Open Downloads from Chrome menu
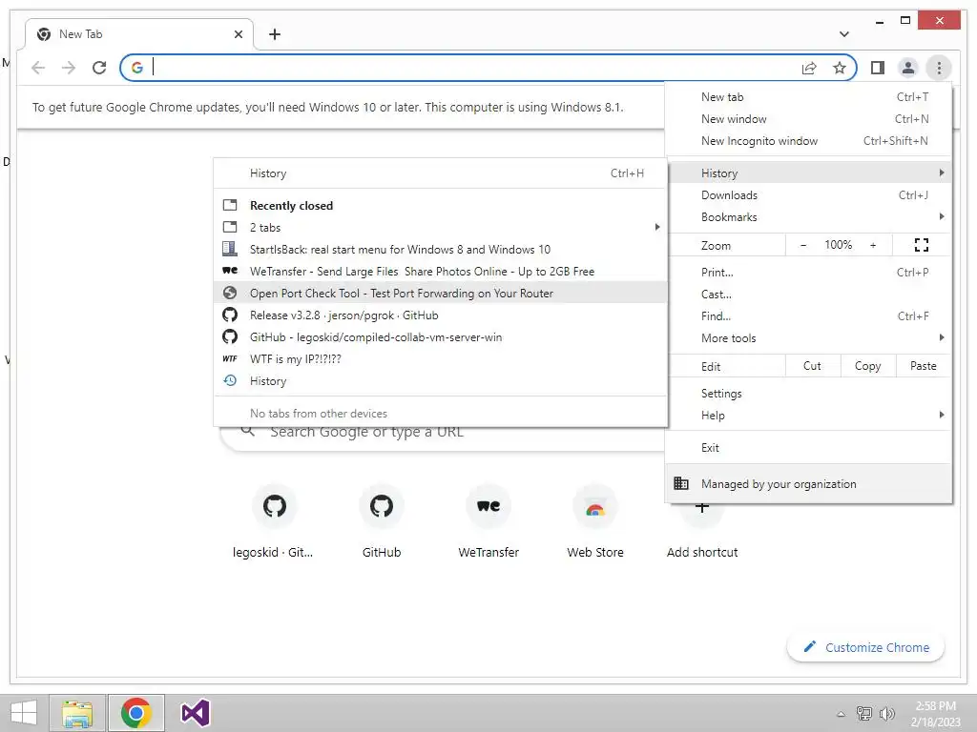The image size is (977, 732). [x=808, y=194]
